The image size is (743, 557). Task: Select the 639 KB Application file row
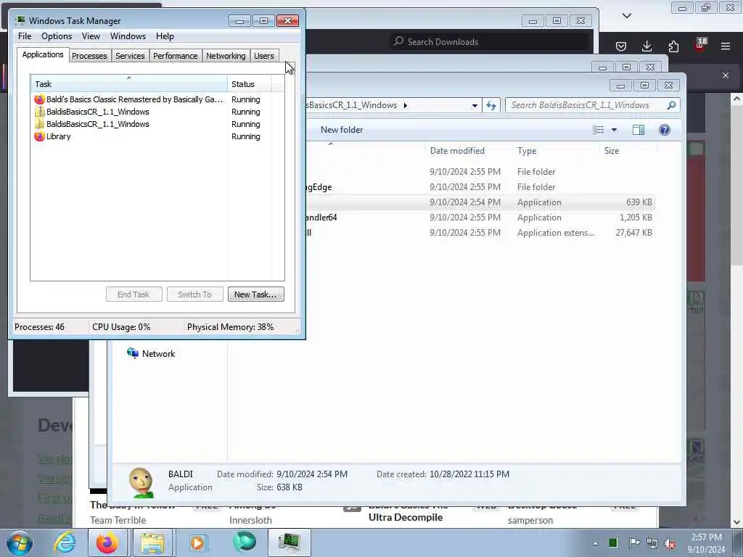tap(480, 202)
